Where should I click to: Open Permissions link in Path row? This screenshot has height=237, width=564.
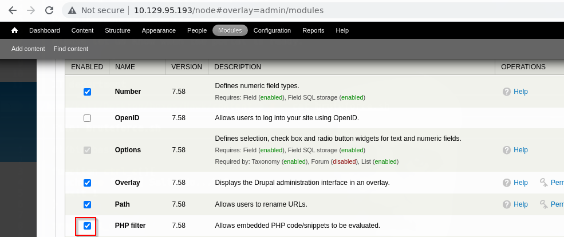click(557, 204)
